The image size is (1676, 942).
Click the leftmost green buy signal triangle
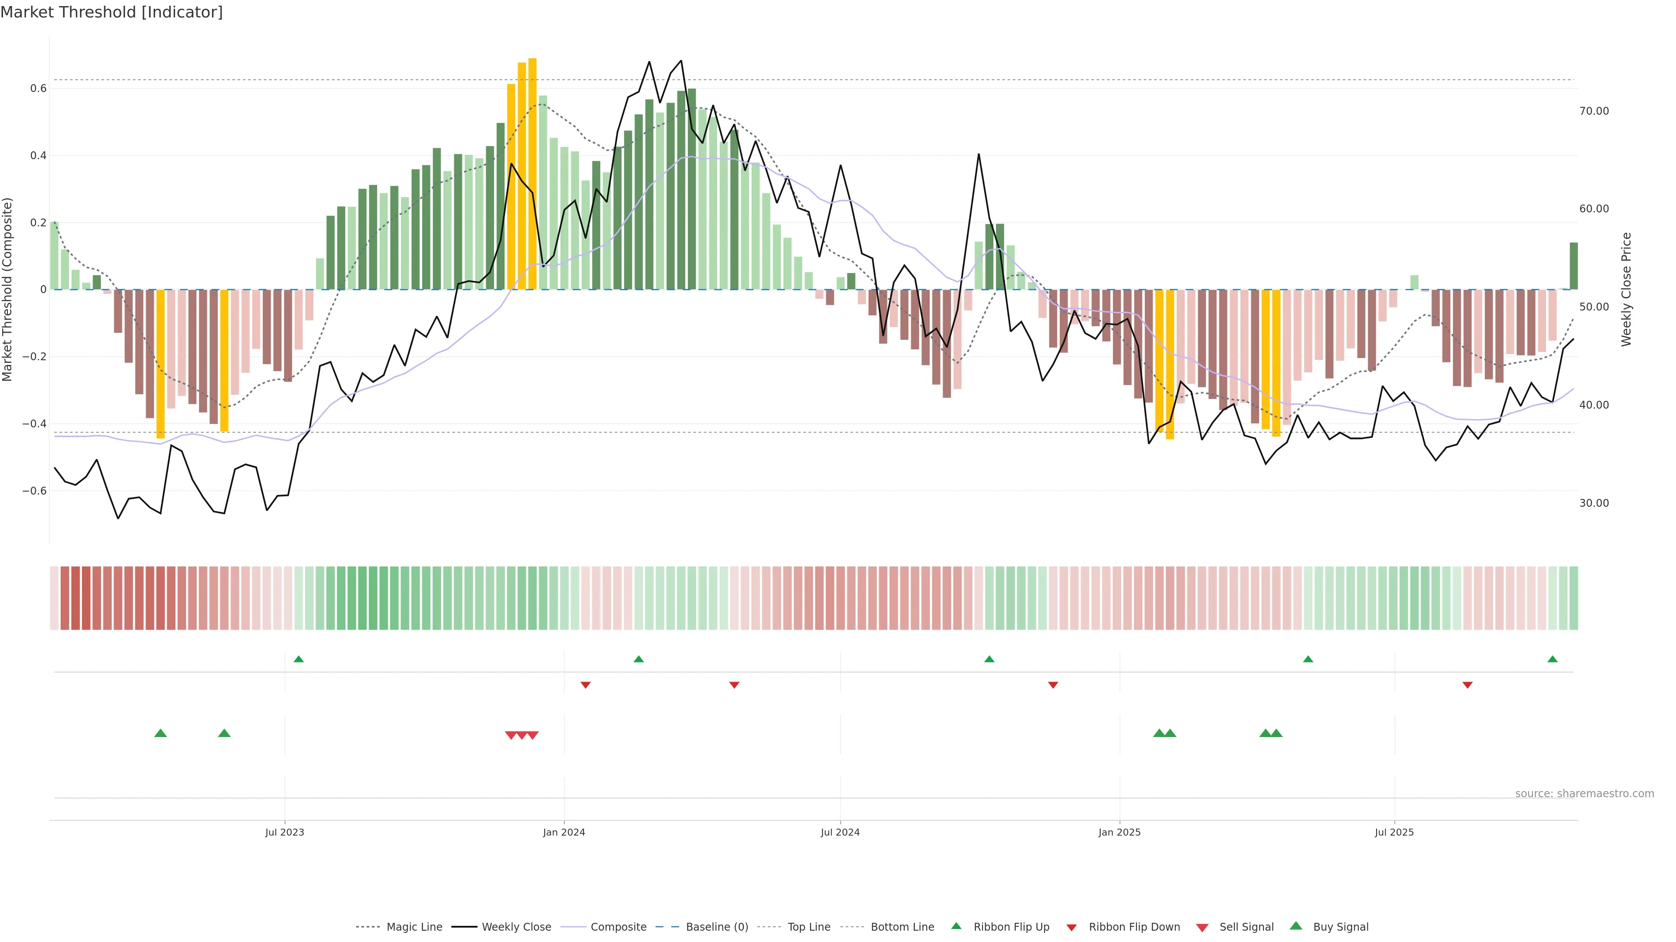(x=161, y=733)
